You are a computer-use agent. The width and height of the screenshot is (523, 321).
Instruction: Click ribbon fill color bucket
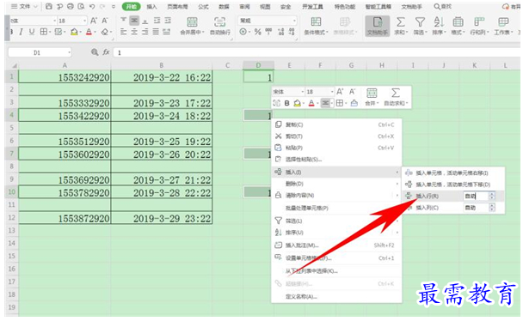click(x=74, y=32)
